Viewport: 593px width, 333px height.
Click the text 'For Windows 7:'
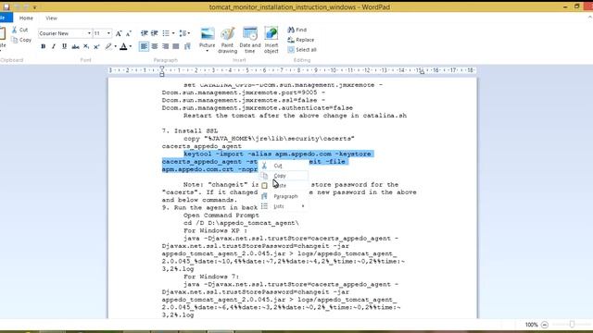[211, 277]
